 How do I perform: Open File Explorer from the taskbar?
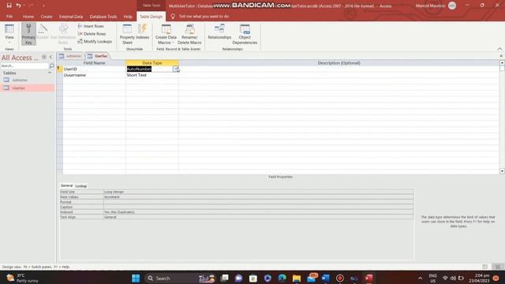pyautogui.click(x=297, y=278)
